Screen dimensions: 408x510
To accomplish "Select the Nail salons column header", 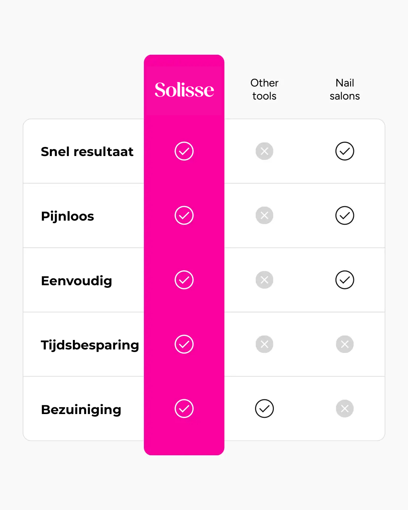I will point(345,90).
